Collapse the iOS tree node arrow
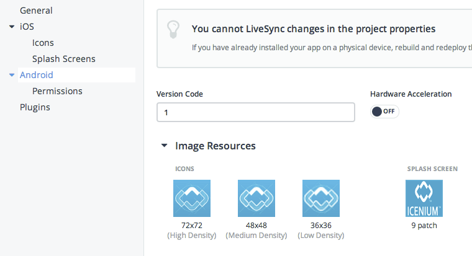 pos(12,27)
